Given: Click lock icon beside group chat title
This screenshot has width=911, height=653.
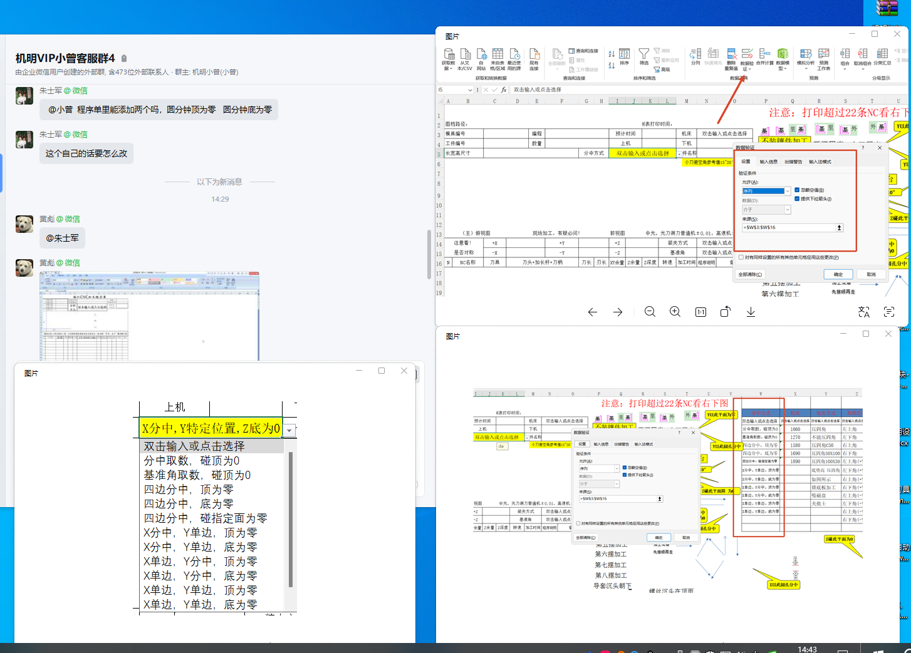Looking at the screenshot, I should [x=124, y=58].
